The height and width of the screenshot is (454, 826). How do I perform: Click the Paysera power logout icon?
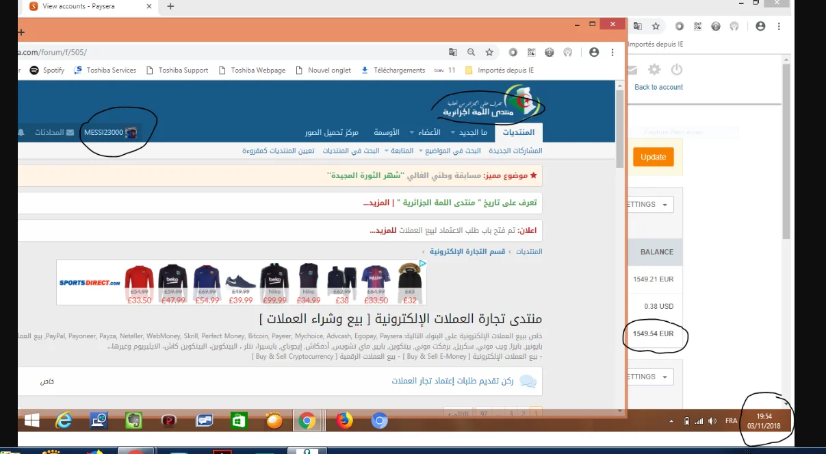[x=677, y=69]
